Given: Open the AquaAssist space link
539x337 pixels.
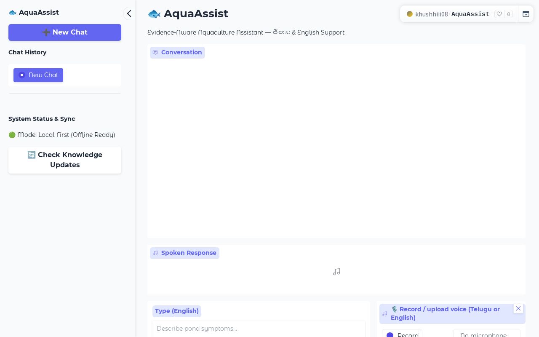Looking at the screenshot, I should pos(470,14).
